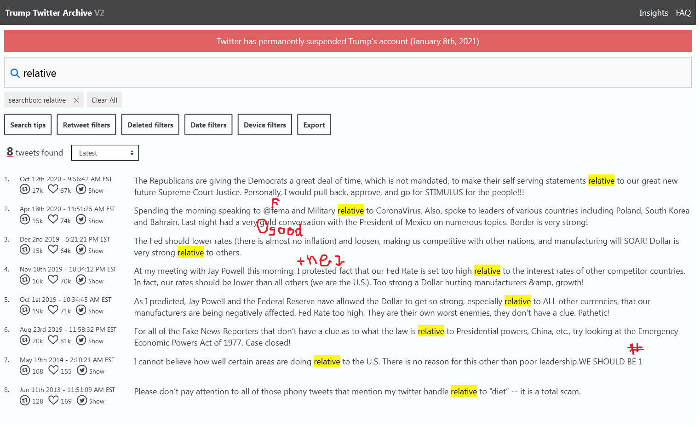Retweet icon on Apr 18th 2020 tweet
700x427 pixels.
[25, 219]
